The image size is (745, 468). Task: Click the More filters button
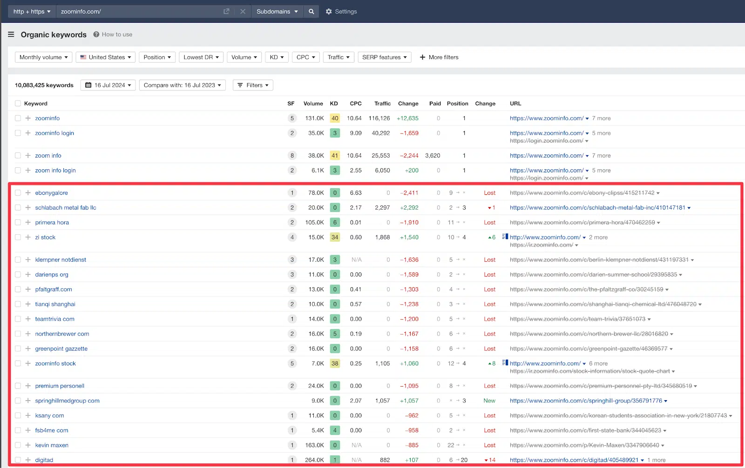pyautogui.click(x=439, y=57)
